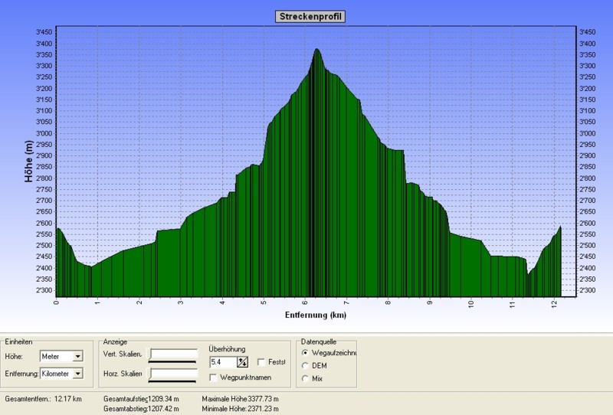This screenshot has height=415, width=613.
Task: Open the Entfernung unit dropdown
Action: click(x=77, y=374)
